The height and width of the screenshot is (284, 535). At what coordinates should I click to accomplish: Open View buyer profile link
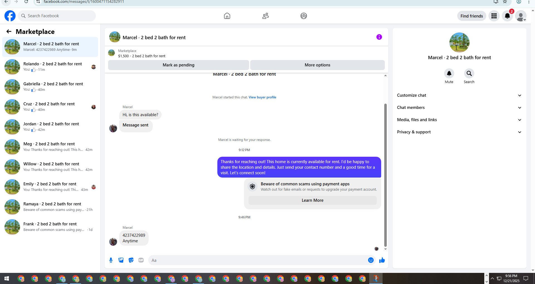click(262, 97)
